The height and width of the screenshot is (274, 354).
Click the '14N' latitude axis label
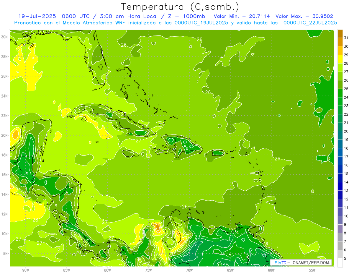pos(5,194)
